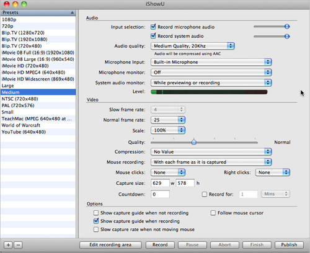Click the system audio volume slider knob
The height and width of the screenshot is (253, 310).
point(287,37)
